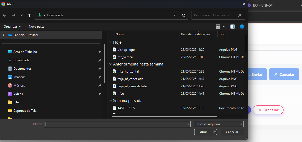Open the Help question mark icon
Screen dimensions: 302x142
tap(242, 27)
